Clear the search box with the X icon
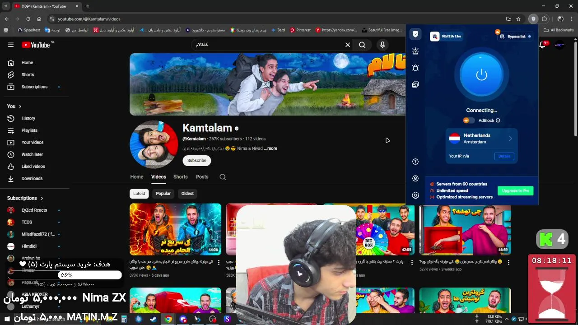The image size is (578, 325). click(x=348, y=45)
